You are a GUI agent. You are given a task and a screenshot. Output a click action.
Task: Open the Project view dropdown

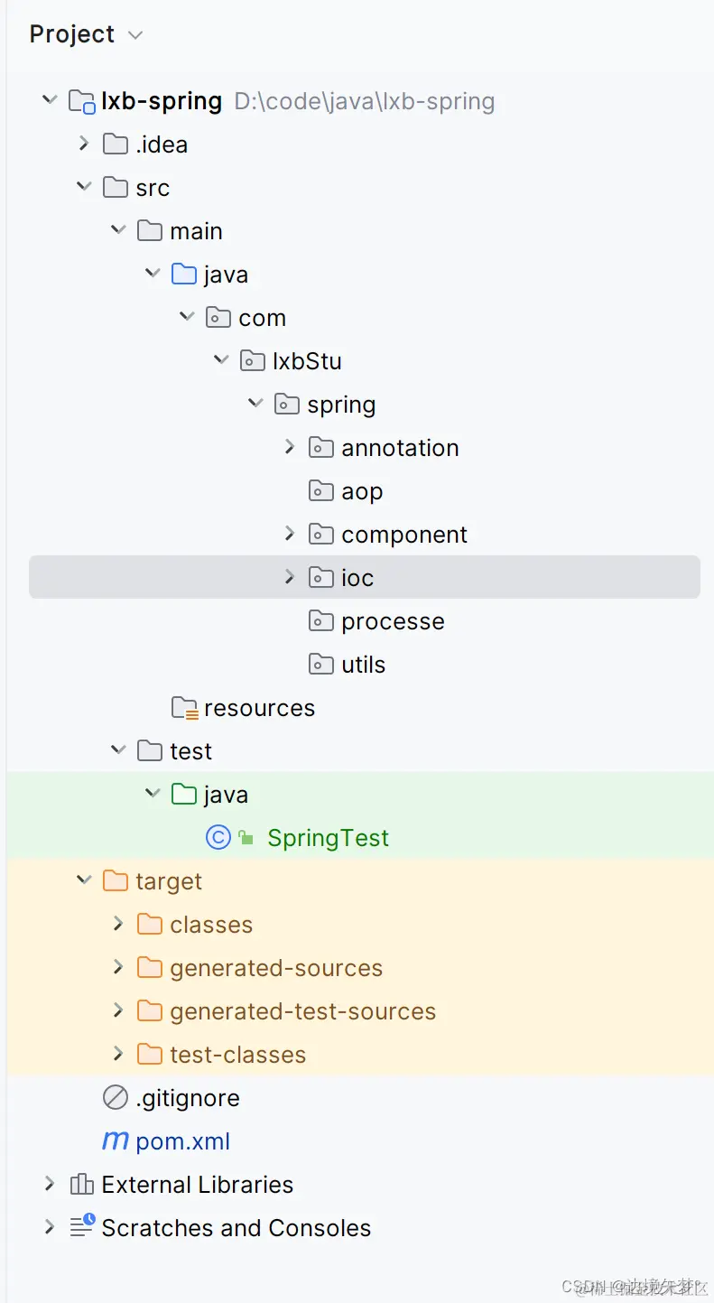pos(135,35)
